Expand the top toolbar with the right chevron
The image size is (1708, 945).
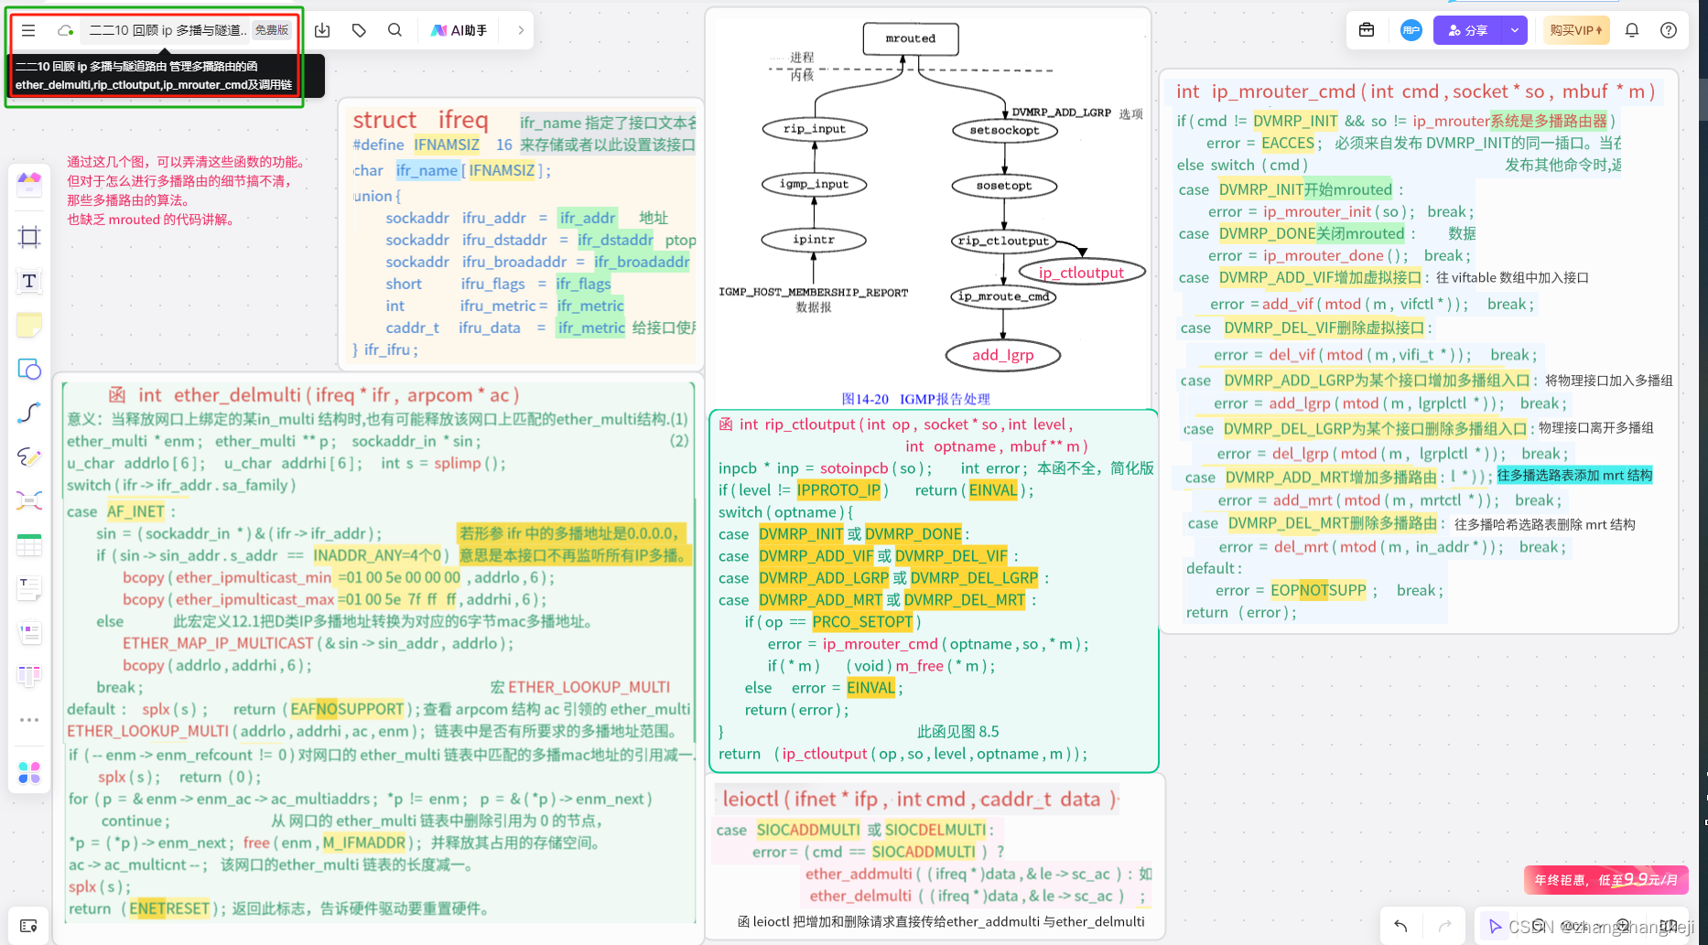(x=521, y=30)
